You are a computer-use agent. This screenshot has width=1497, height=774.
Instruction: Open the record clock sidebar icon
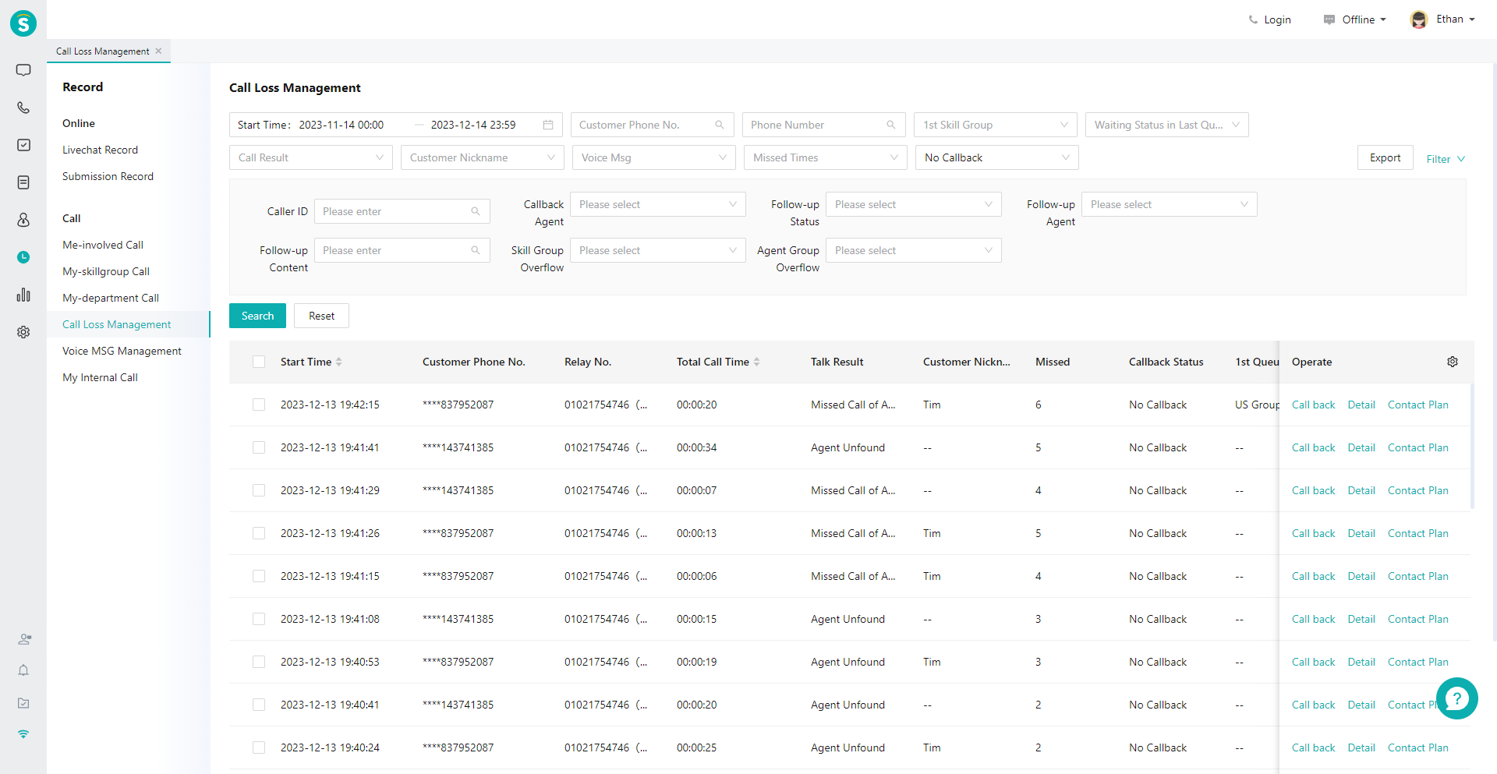click(x=23, y=257)
